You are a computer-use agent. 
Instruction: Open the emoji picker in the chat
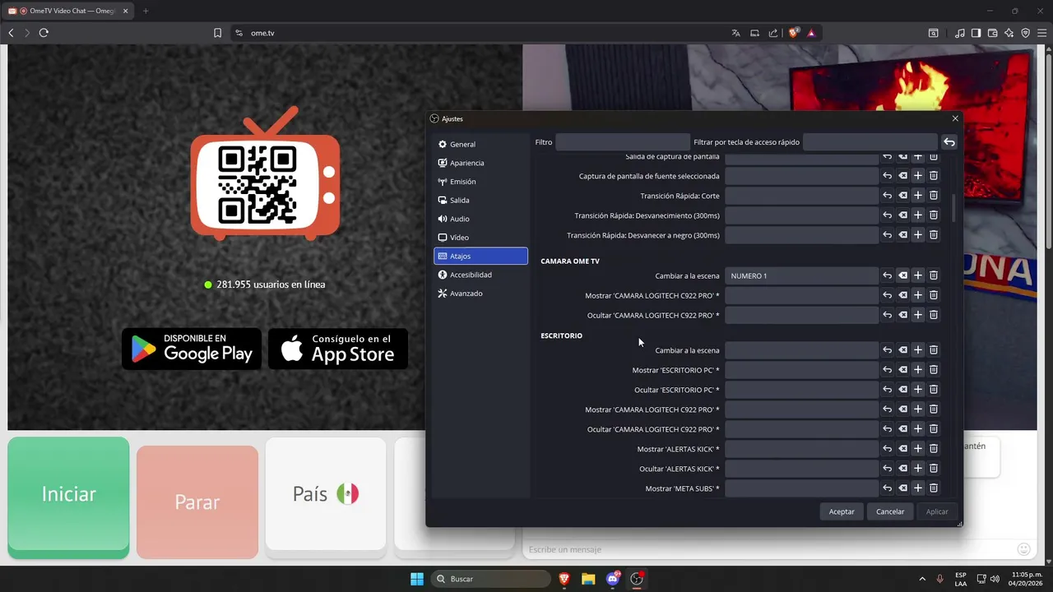(x=1024, y=549)
